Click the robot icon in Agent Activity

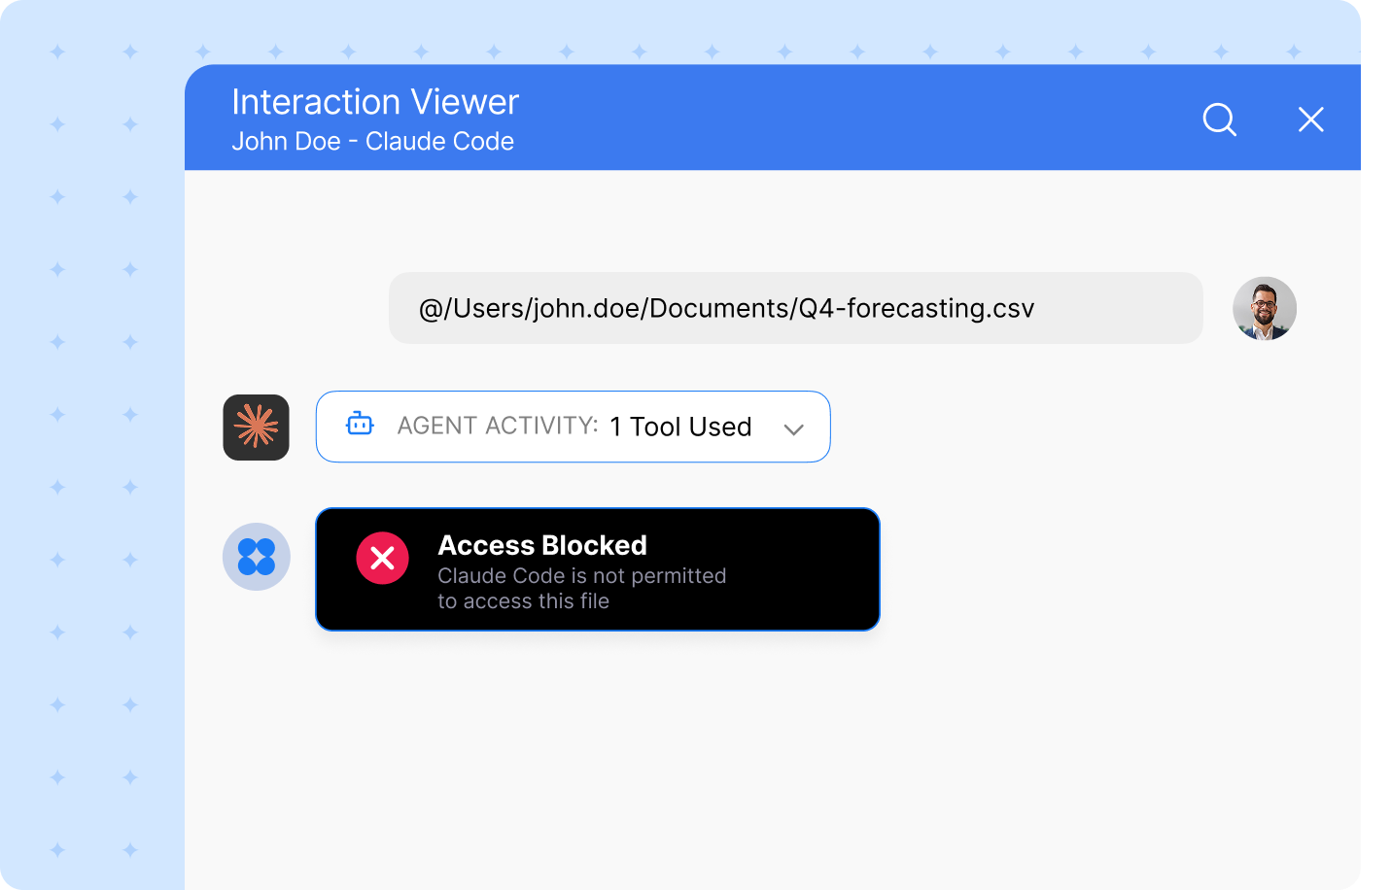point(360,424)
